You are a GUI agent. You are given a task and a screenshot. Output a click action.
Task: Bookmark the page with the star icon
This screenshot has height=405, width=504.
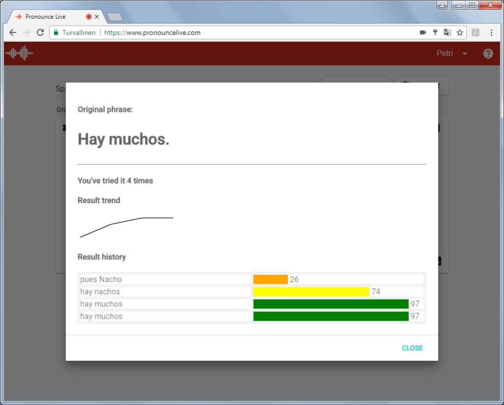[x=460, y=33]
